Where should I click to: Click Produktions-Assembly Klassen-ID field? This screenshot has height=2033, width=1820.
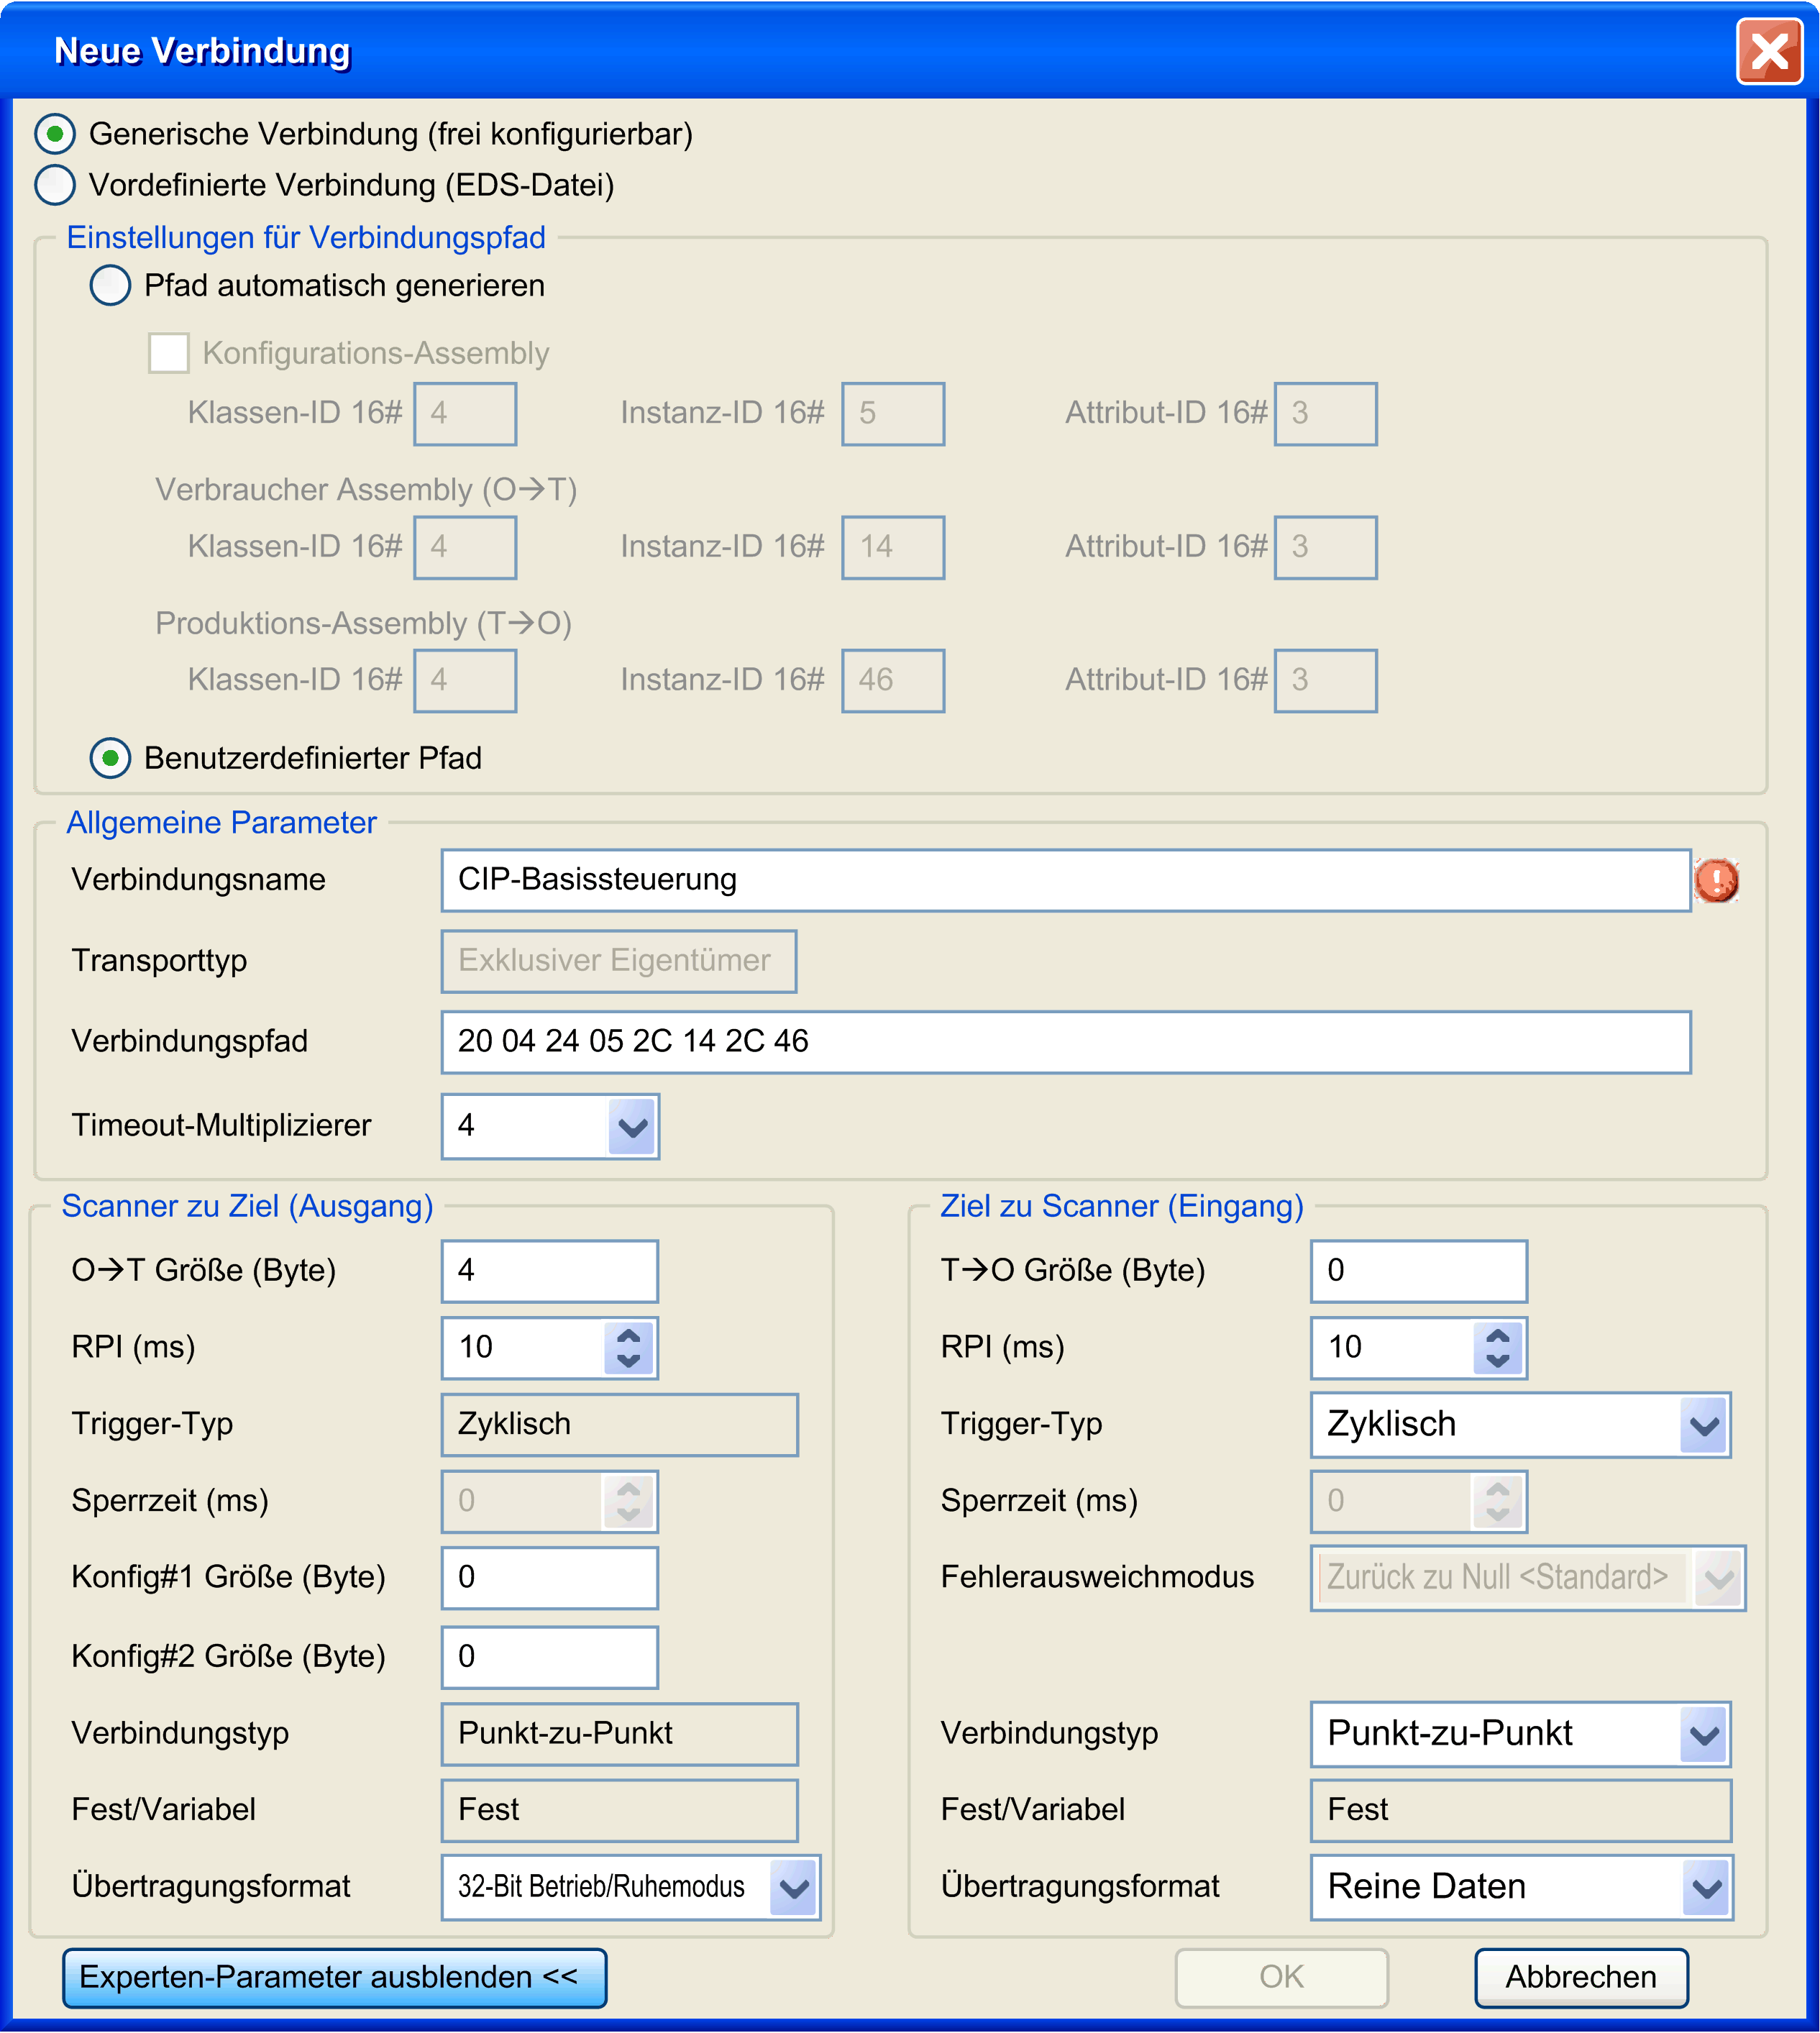coord(466,681)
